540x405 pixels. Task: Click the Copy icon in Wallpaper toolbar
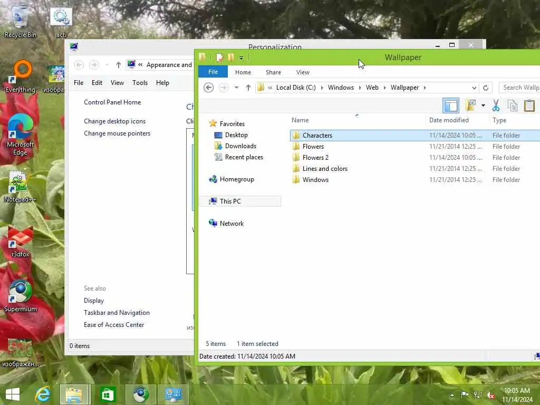click(x=513, y=105)
